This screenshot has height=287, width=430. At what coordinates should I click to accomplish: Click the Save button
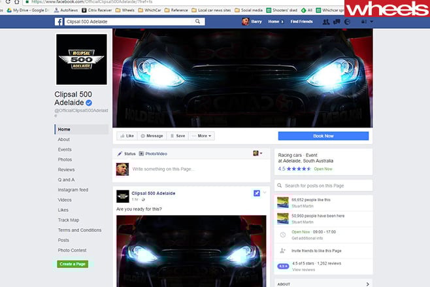point(178,136)
